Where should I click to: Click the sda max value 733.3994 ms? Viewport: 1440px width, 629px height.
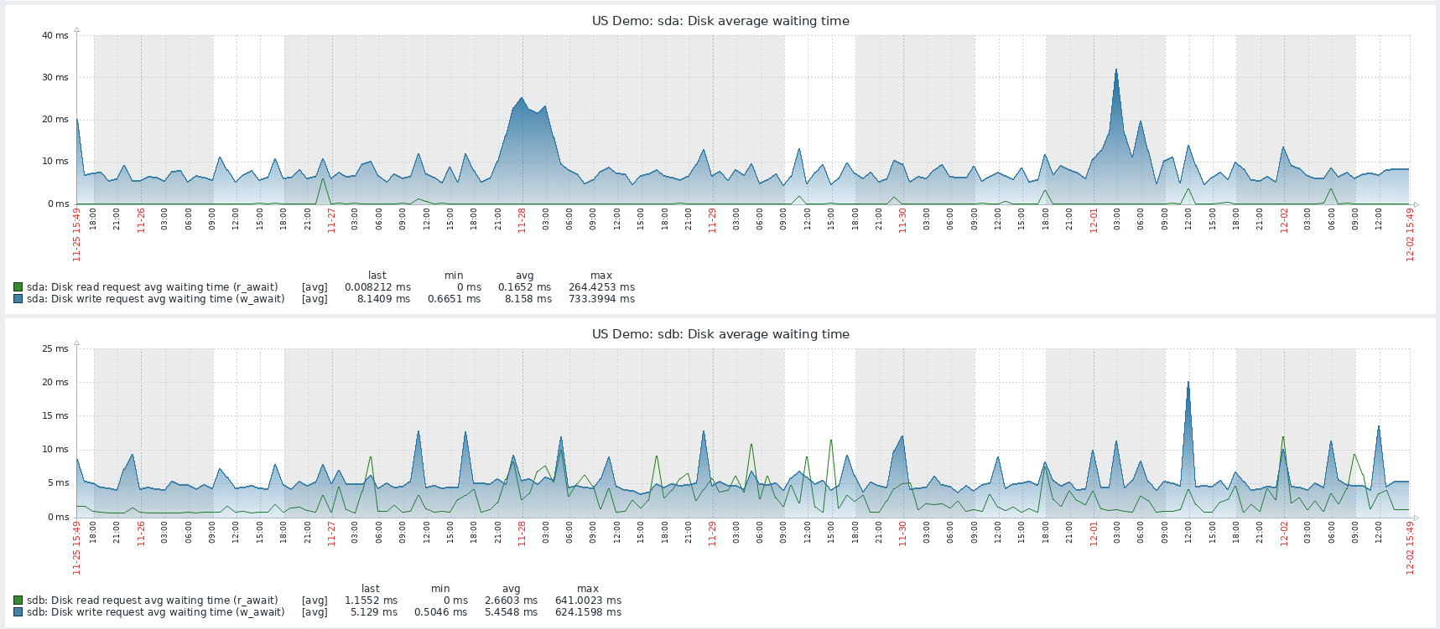(601, 299)
